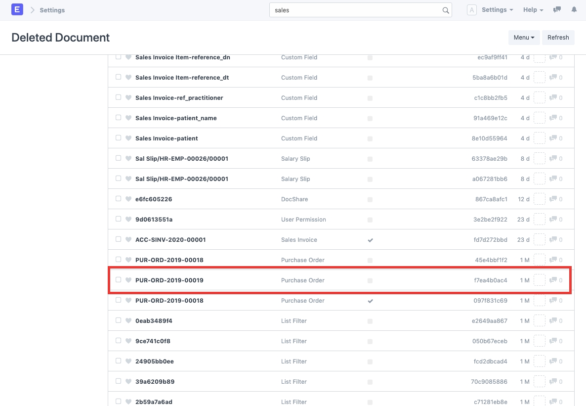Open deleted document ACC-SINV-2020-00001

170,240
